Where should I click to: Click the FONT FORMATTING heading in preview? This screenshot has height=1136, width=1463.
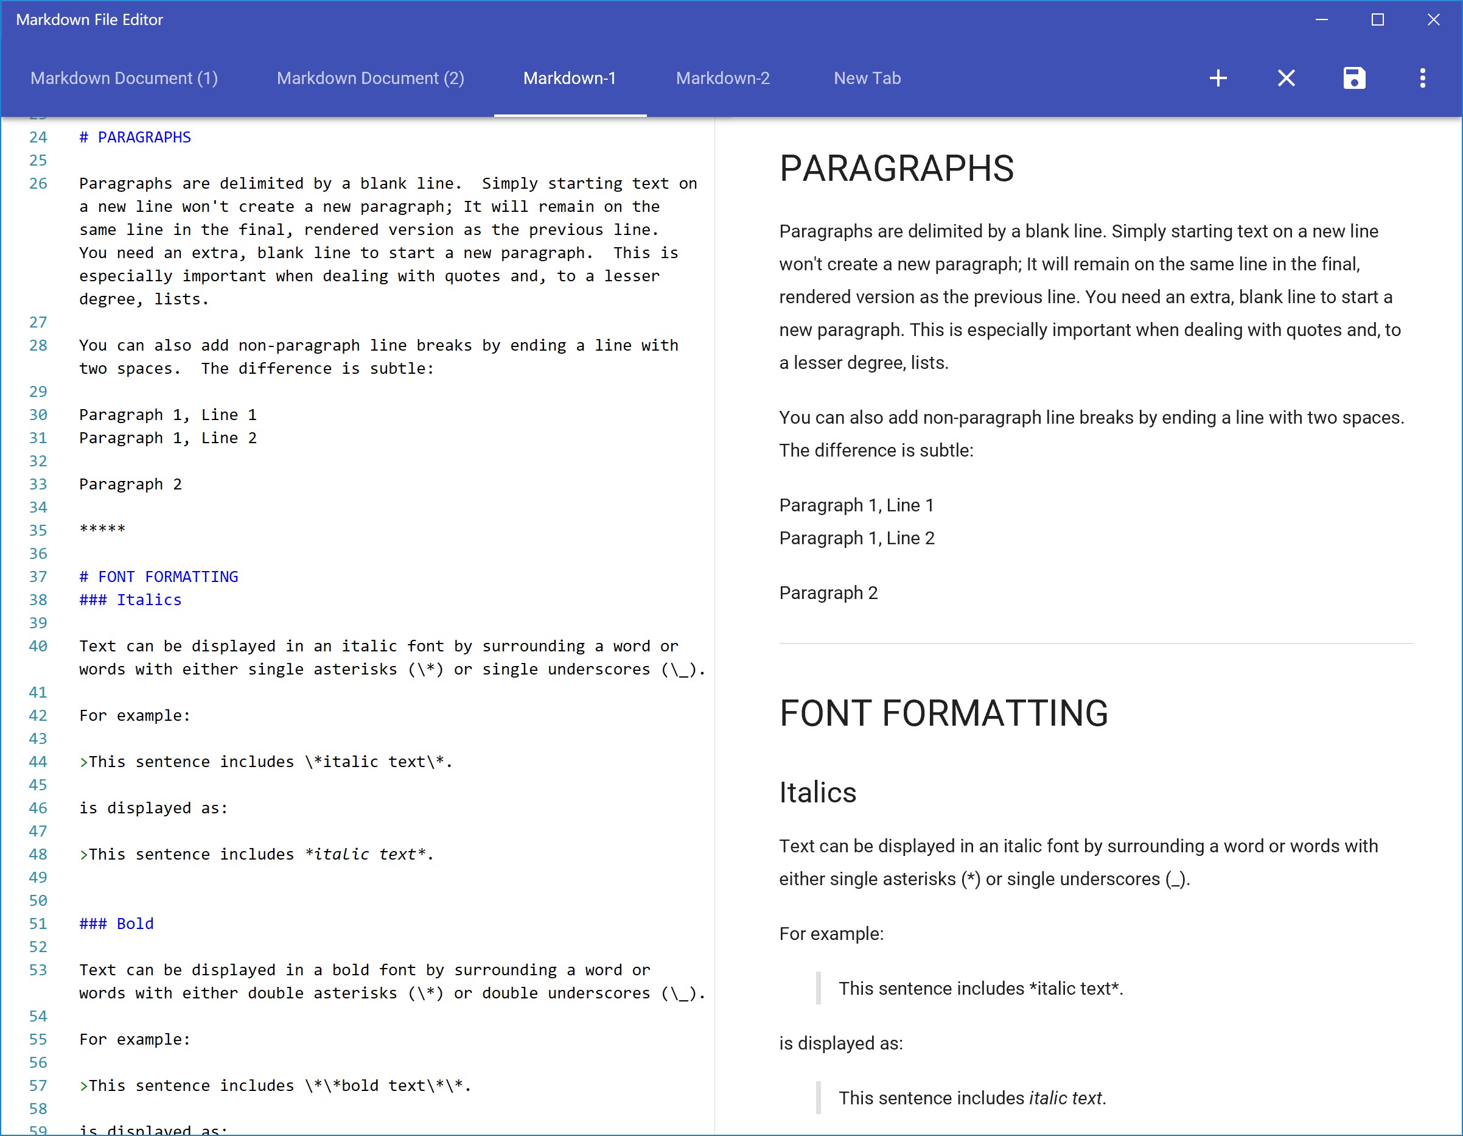pos(943,713)
